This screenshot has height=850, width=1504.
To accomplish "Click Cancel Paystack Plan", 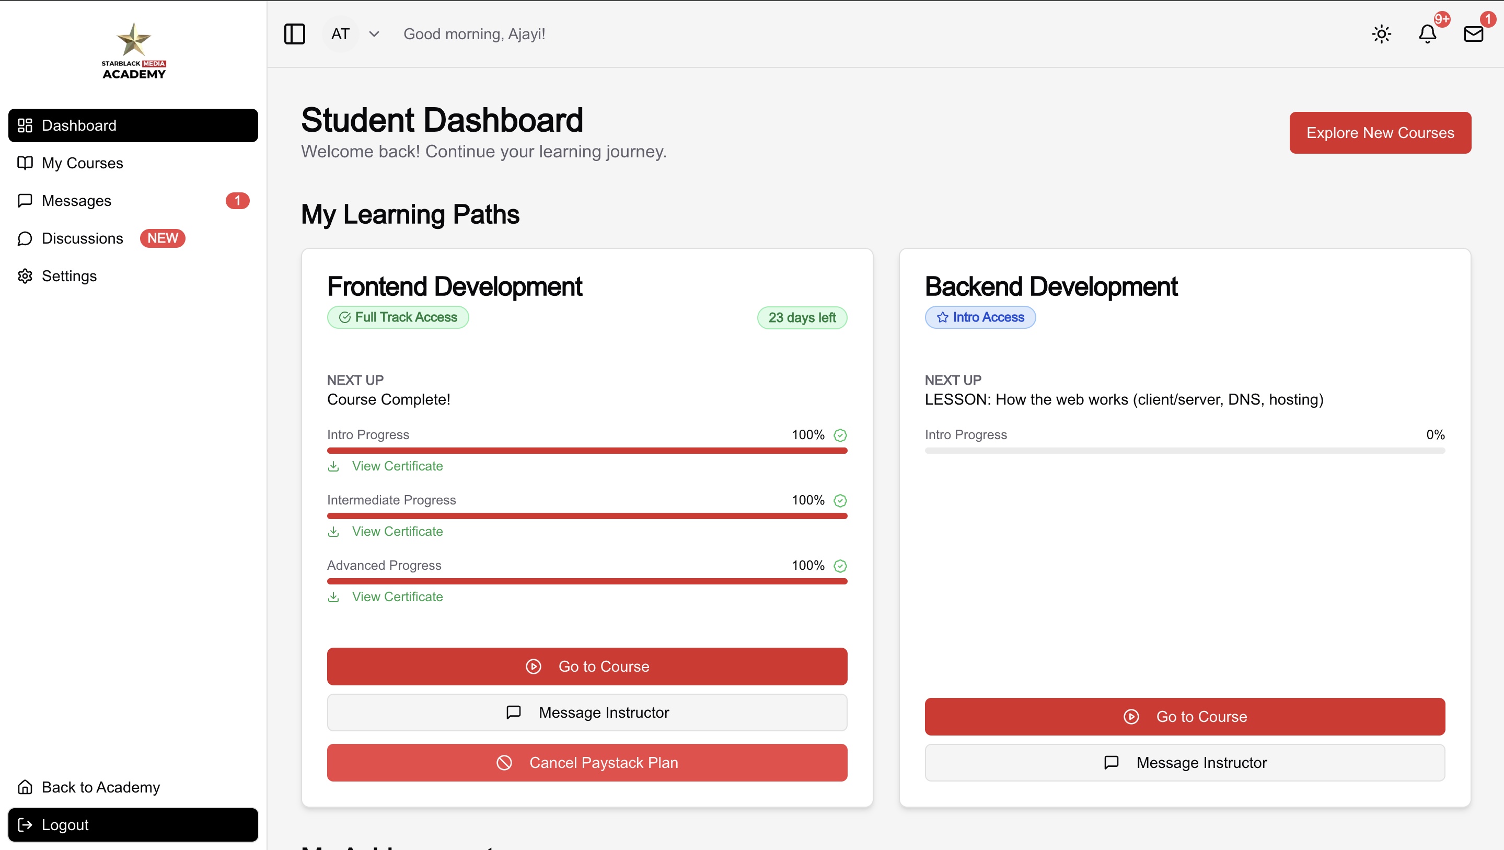I will 587,762.
